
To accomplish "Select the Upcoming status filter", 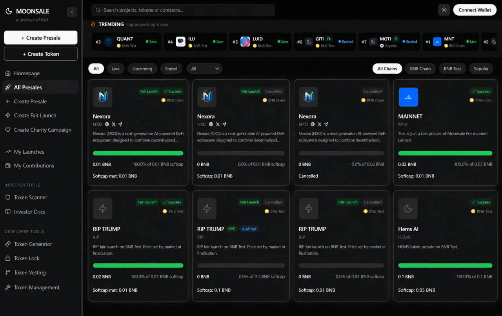I will [x=142, y=69].
